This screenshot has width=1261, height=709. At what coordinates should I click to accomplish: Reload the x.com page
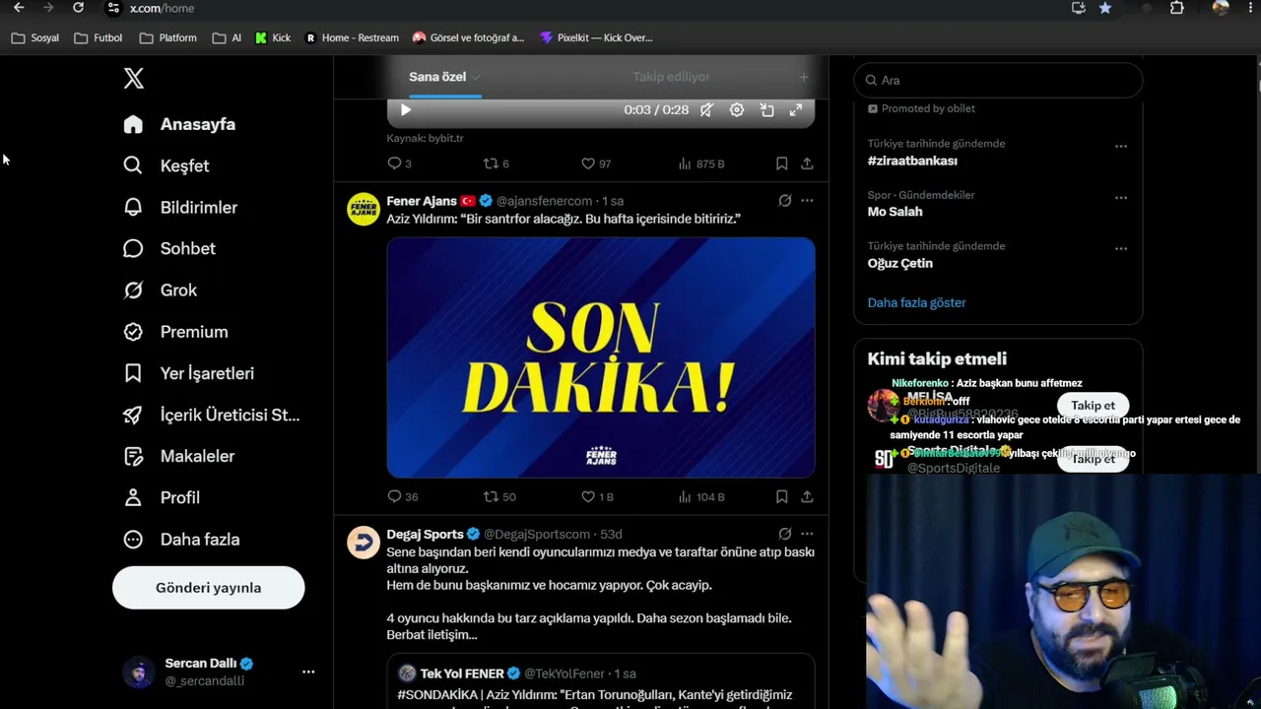click(79, 8)
